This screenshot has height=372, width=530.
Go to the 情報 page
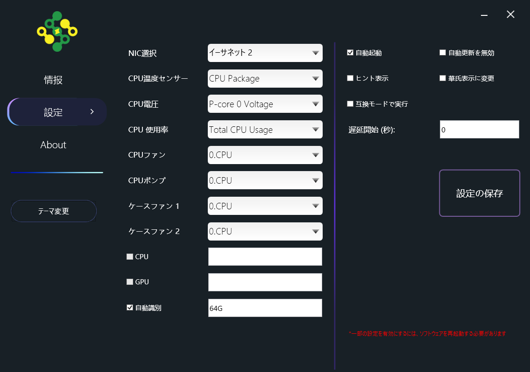[53, 80]
